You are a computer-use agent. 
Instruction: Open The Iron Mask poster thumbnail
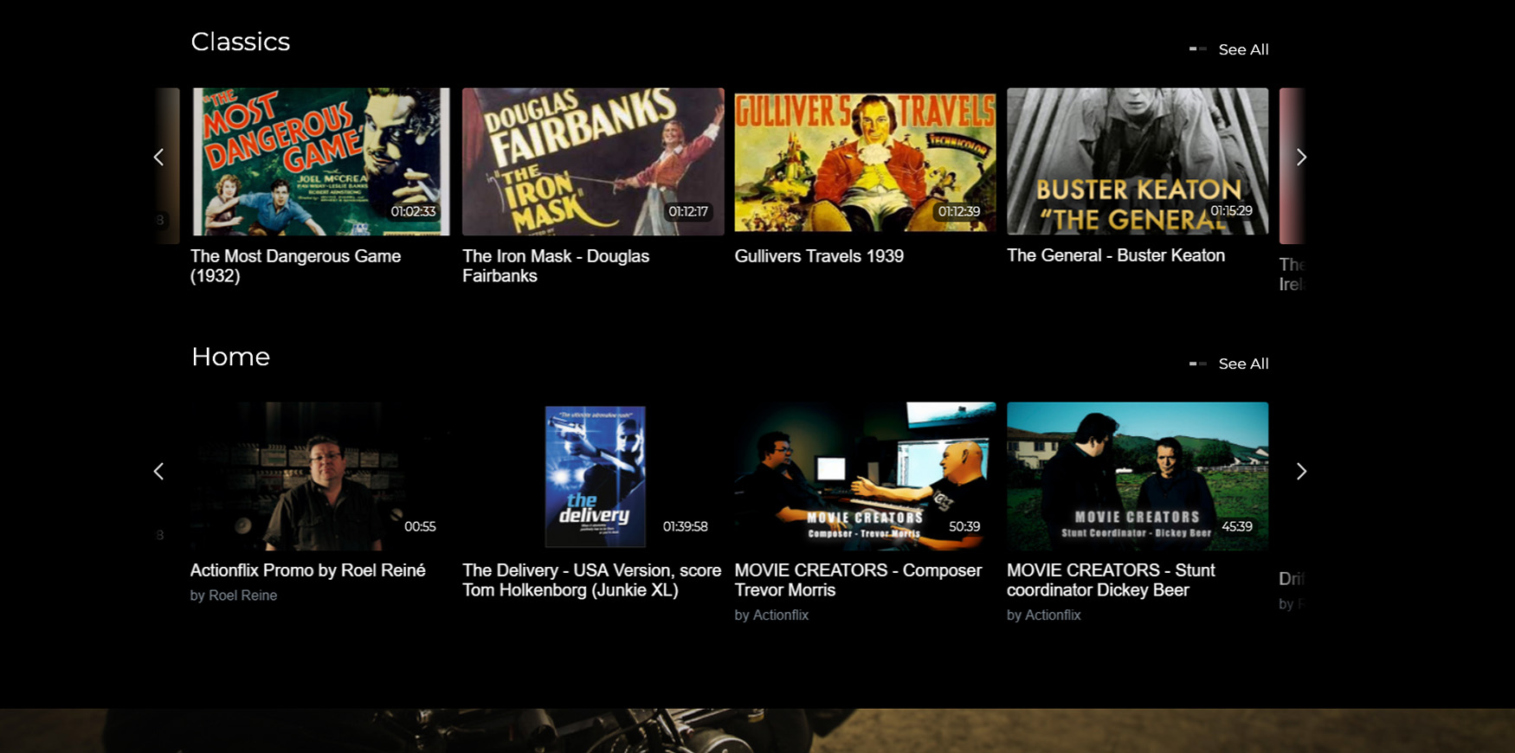coord(593,162)
